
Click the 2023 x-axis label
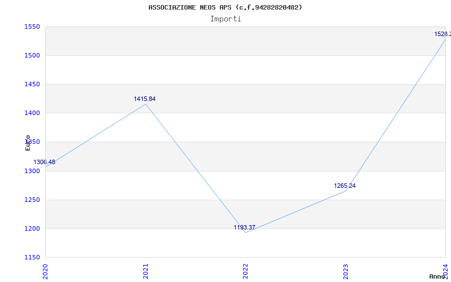click(x=346, y=271)
